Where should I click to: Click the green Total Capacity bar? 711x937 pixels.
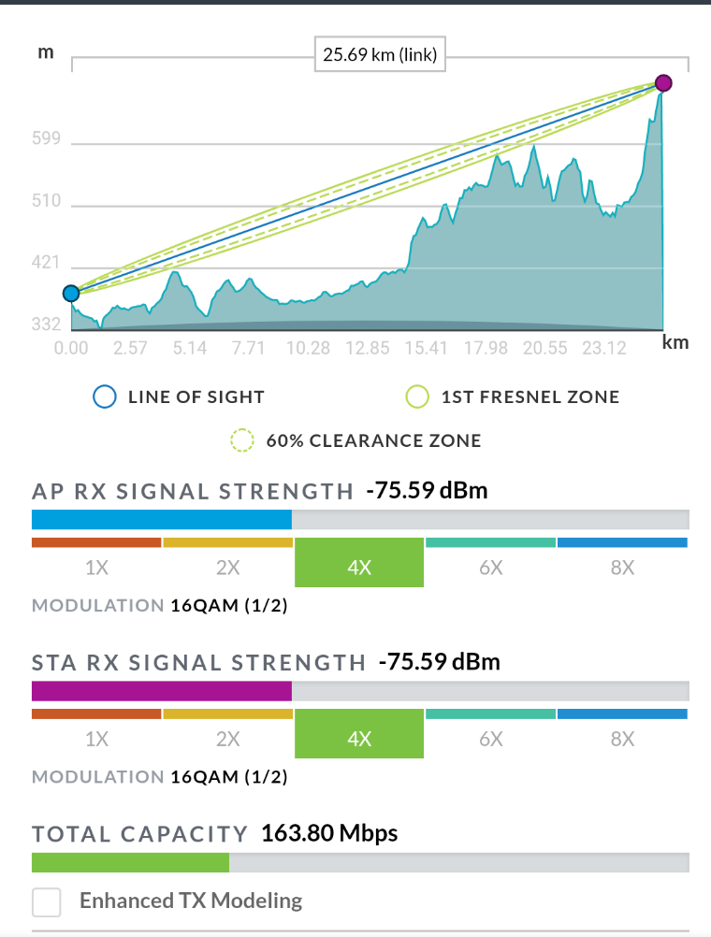130,862
